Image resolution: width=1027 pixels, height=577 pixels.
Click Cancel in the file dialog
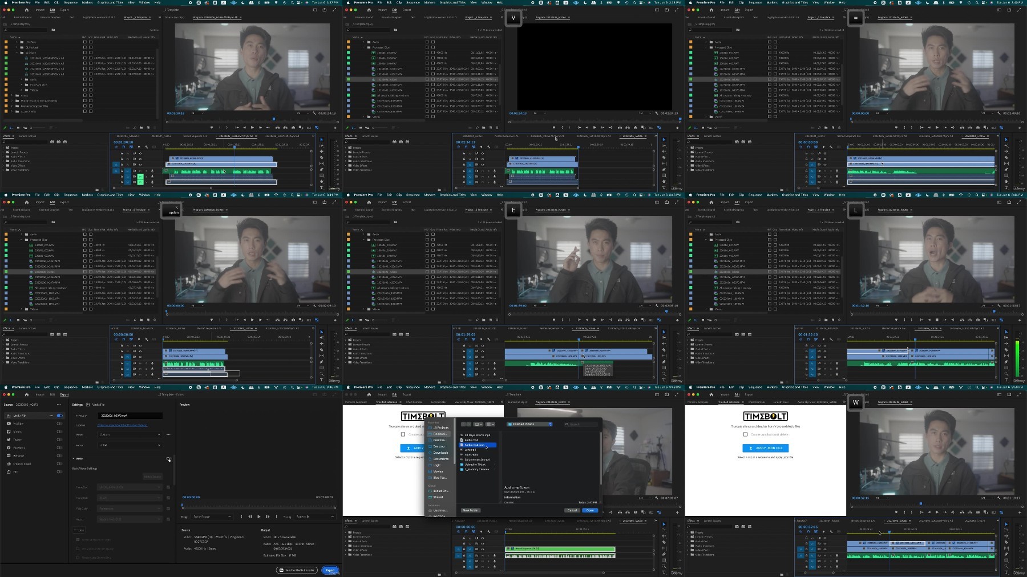[572, 510]
